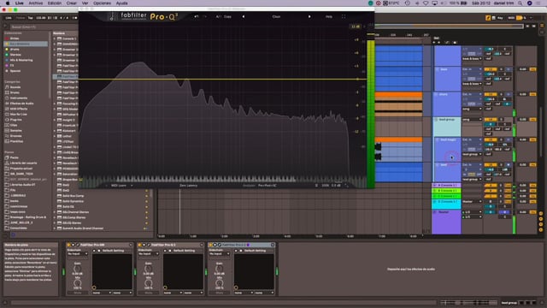Expand Summit Audio Grand Channel in browser list

click(x=55, y=228)
